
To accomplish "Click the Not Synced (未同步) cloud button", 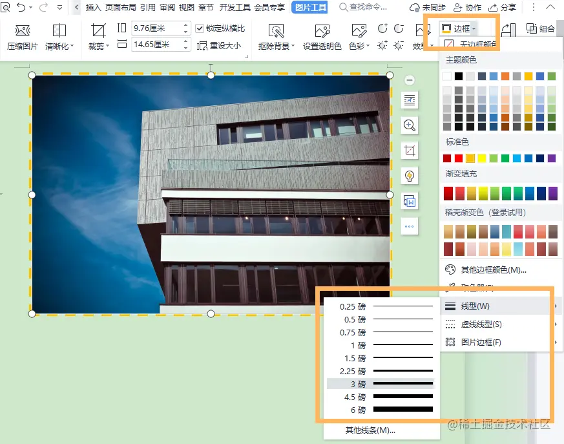I will (428, 7).
